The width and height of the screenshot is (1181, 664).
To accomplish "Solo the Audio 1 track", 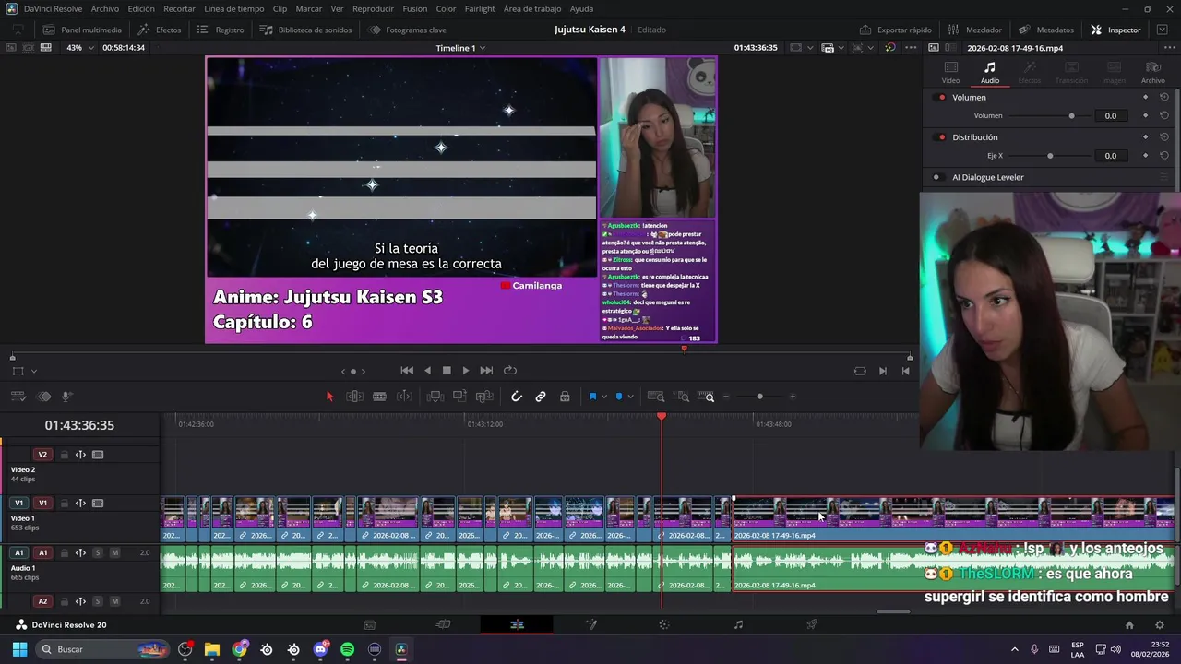I will pos(98,552).
